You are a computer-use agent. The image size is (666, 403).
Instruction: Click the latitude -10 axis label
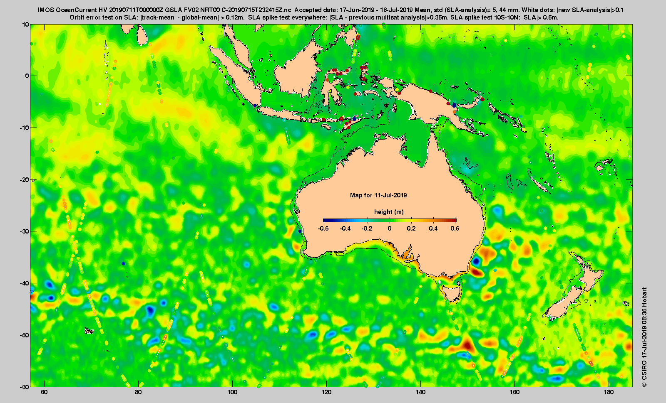tap(24, 128)
